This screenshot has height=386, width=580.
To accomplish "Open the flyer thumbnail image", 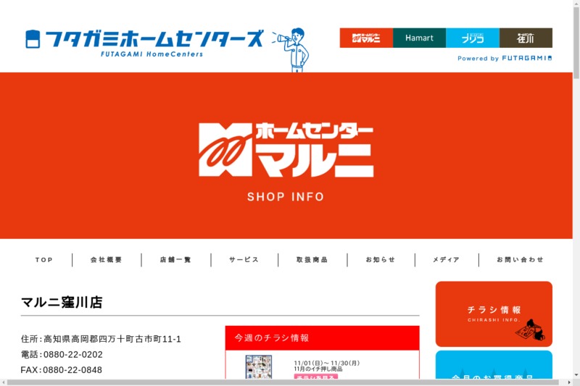I will click(x=259, y=366).
